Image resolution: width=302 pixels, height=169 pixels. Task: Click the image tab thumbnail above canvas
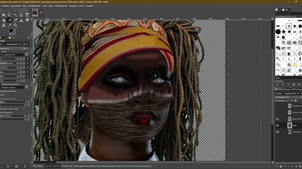(35, 13)
